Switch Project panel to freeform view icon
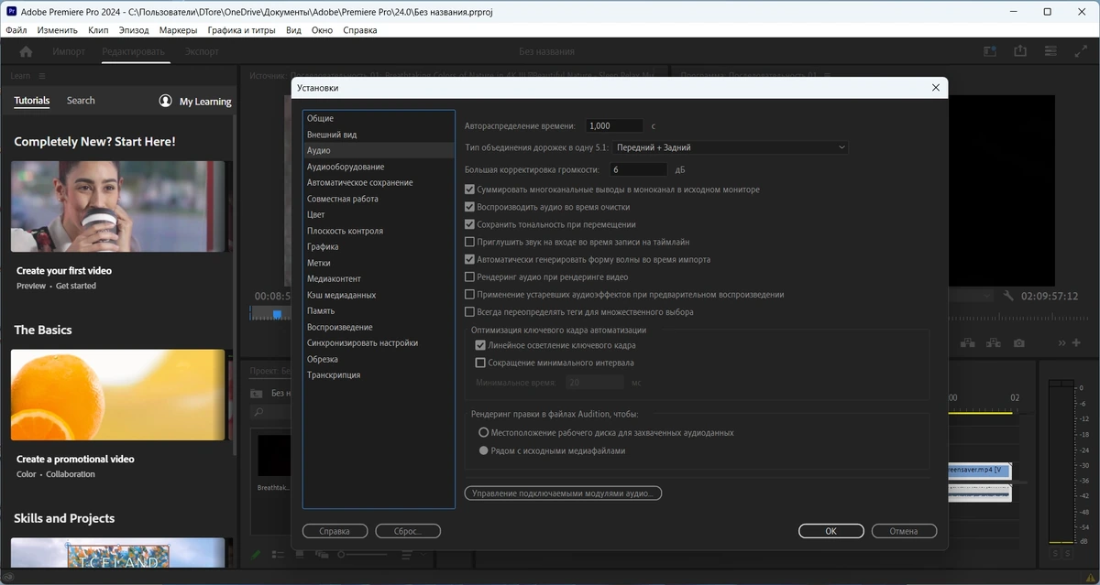 (322, 555)
